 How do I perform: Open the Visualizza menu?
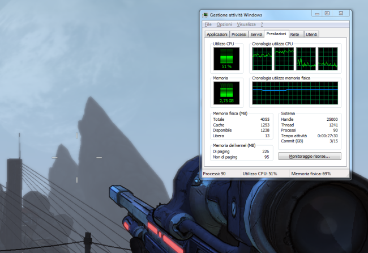[x=246, y=24]
